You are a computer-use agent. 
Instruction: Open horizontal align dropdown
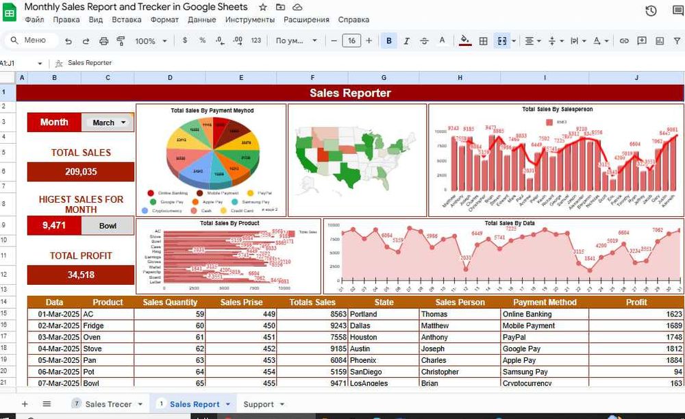pyautogui.click(x=532, y=40)
